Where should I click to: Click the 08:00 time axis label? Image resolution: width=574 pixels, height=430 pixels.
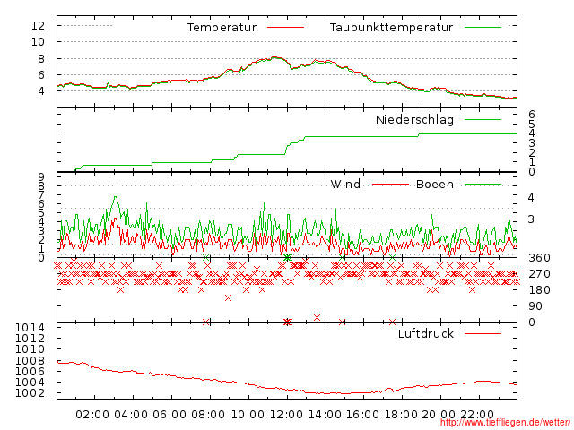pos(208,415)
